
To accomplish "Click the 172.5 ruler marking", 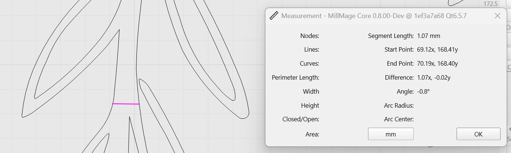I will (491, 4).
